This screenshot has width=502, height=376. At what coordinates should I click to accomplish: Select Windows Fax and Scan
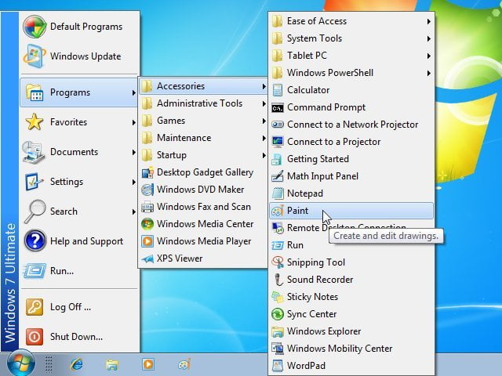pos(204,207)
